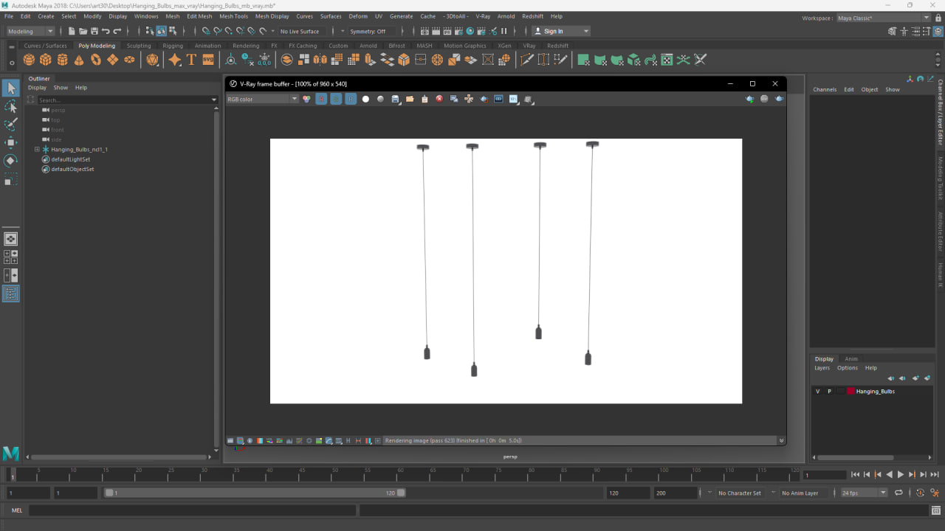Toggle P playback for Hanging_Bulbs layer
Screen dimensions: 945x531
[829, 392]
